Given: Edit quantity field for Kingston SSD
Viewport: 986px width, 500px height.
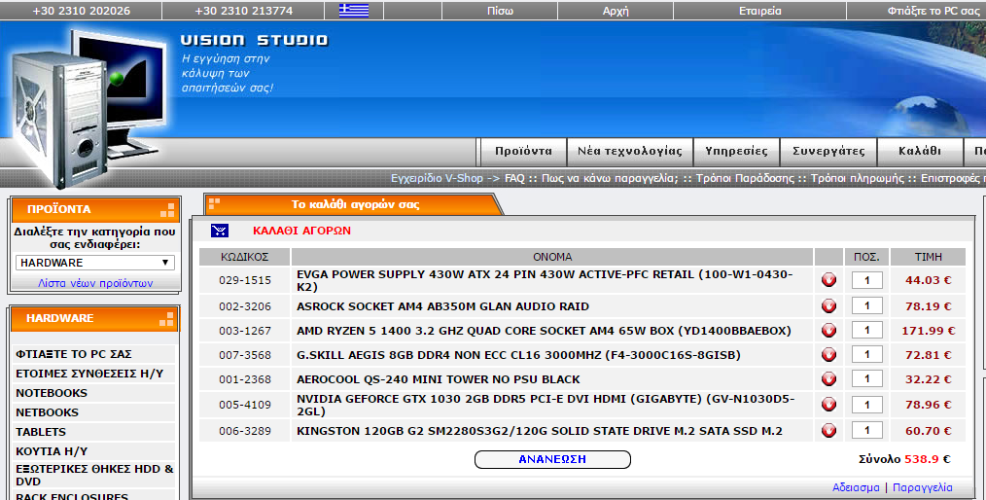Looking at the screenshot, I should point(866,431).
